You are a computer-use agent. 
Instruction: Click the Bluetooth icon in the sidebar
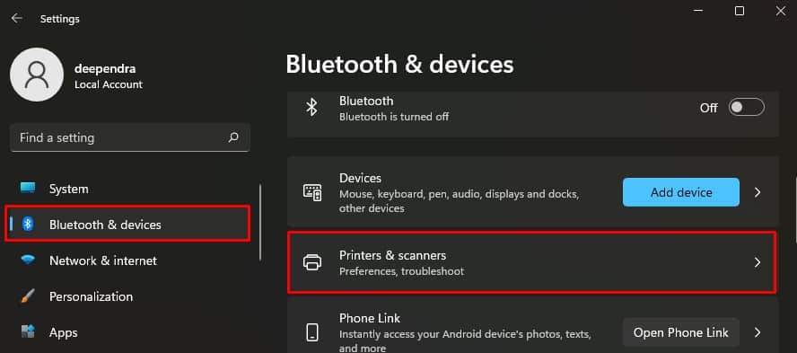(28, 224)
